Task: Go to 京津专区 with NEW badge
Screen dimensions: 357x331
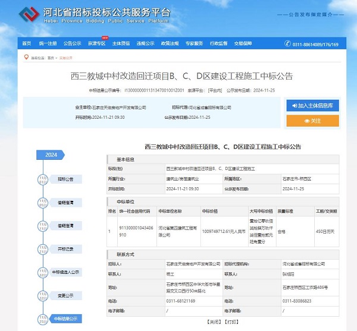Action: (96, 44)
